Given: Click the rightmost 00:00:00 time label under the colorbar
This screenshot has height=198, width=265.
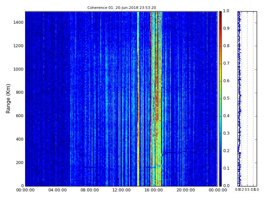Looking at the screenshot, I should pyautogui.click(x=218, y=190).
